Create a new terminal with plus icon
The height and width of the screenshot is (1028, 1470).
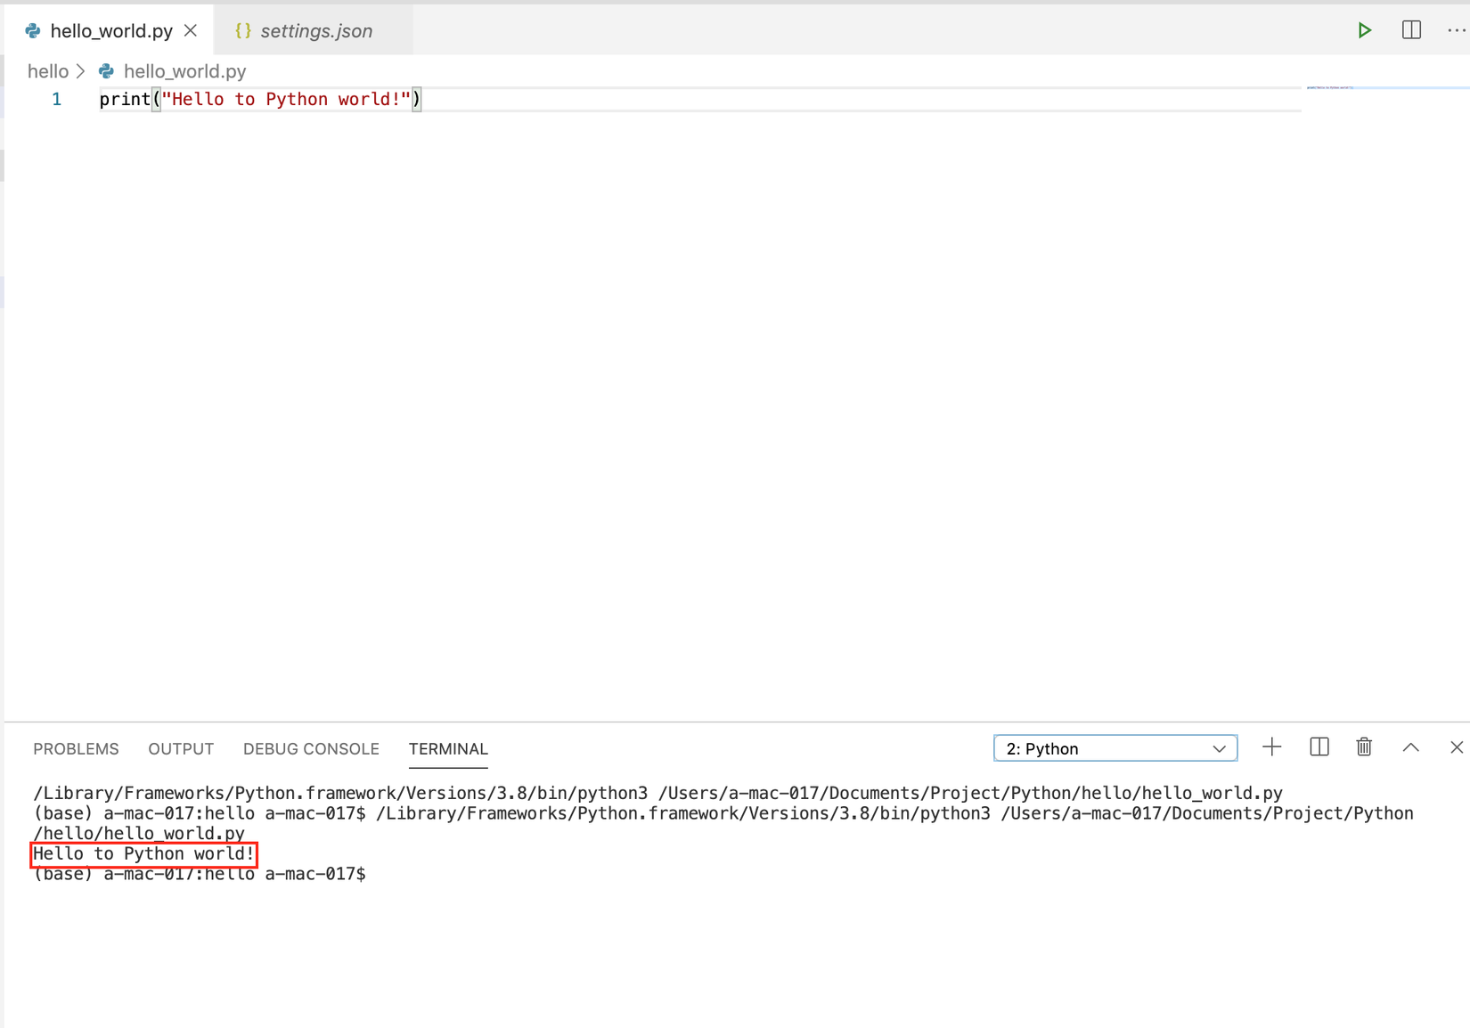[1272, 747]
